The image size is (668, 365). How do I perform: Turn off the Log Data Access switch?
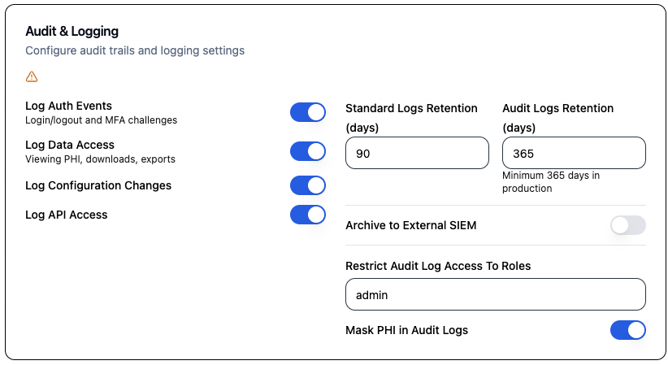coord(307,151)
